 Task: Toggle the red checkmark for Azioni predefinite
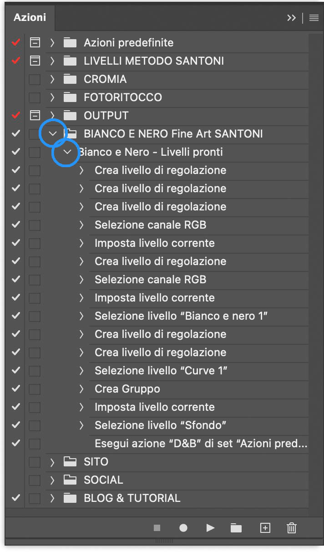pyautogui.click(x=16, y=43)
